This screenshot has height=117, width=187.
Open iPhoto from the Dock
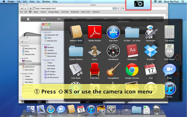(x=101, y=109)
